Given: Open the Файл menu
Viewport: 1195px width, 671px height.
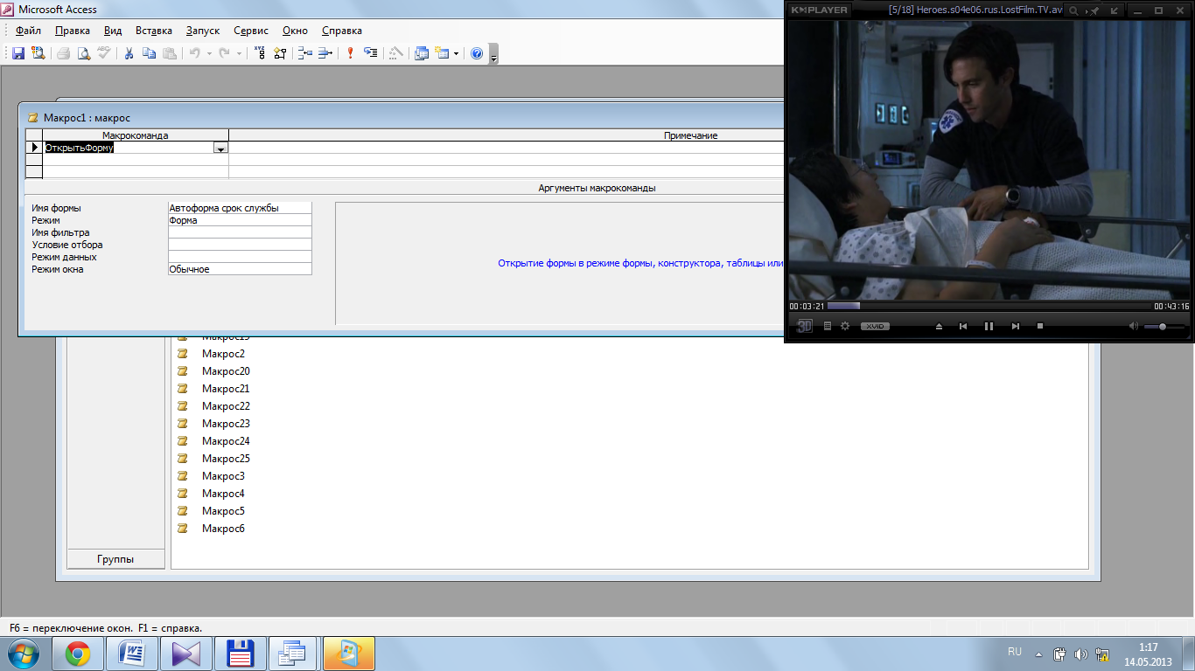Looking at the screenshot, I should coord(28,31).
